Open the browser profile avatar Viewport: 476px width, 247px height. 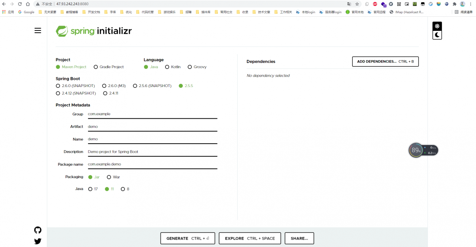click(x=463, y=4)
